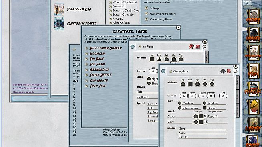
Task: Open the Items card deck
Action: coord(253,71)
